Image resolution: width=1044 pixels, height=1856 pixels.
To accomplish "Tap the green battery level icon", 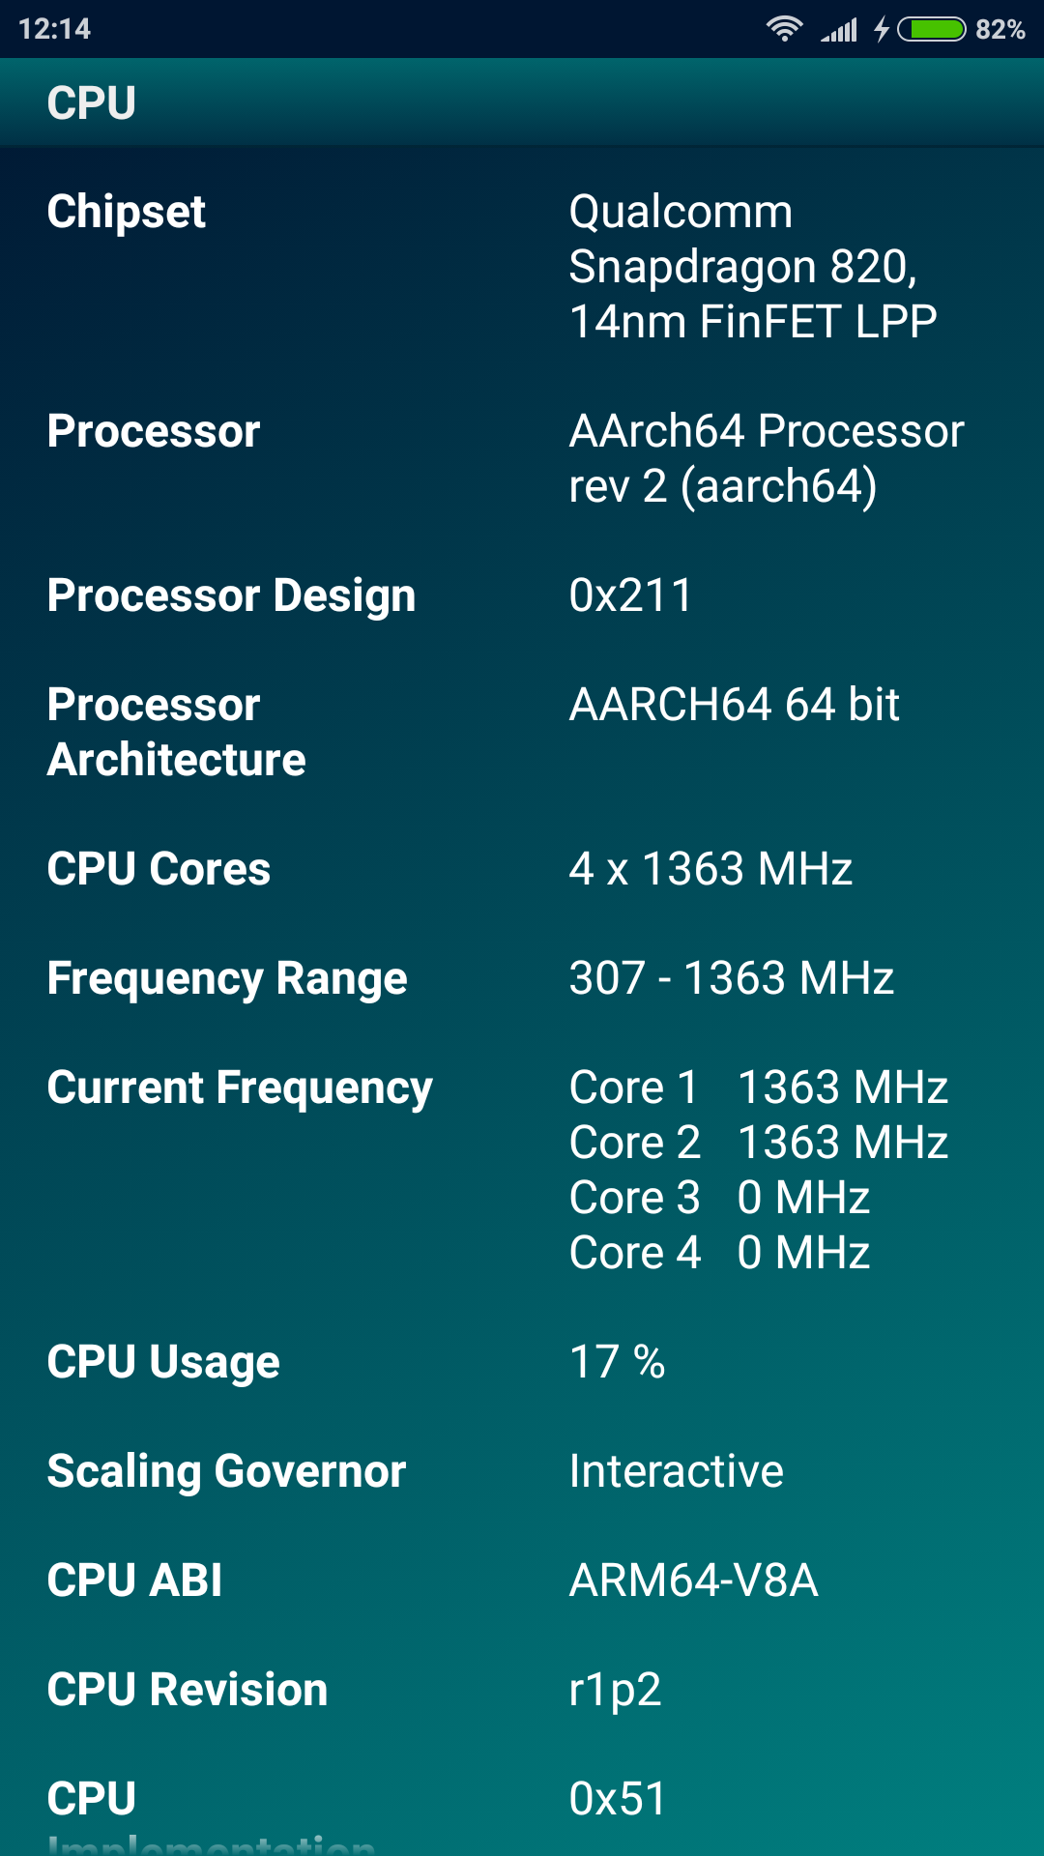I will [932, 29].
